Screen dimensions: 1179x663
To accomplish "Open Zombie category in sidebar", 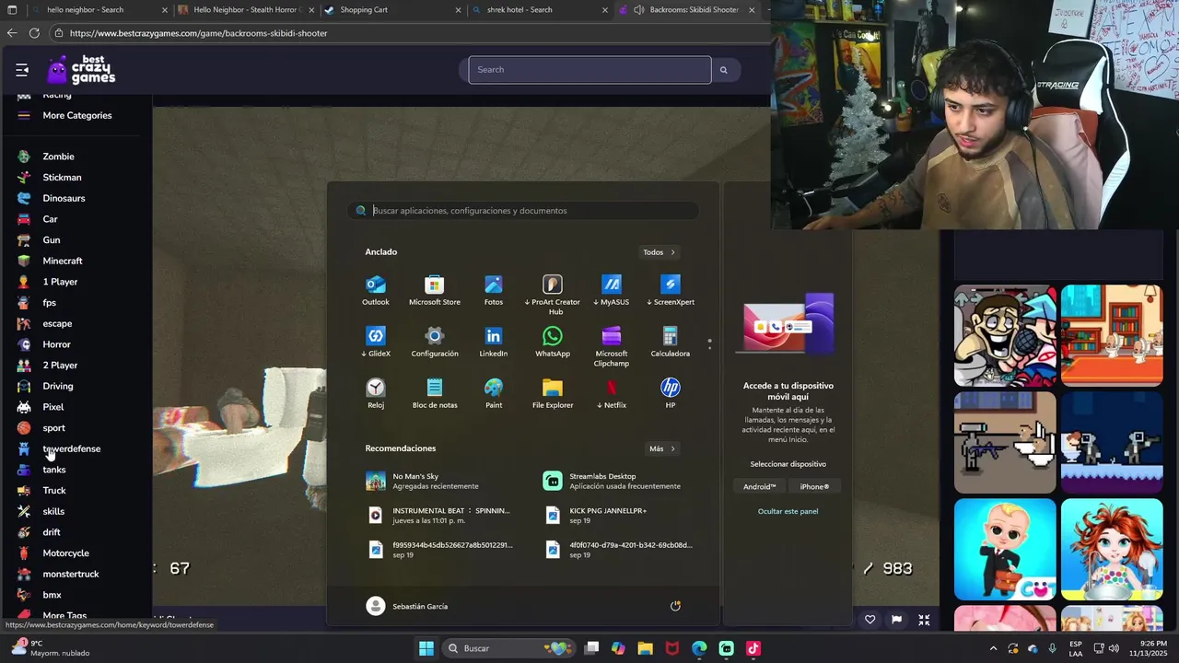I will (58, 157).
